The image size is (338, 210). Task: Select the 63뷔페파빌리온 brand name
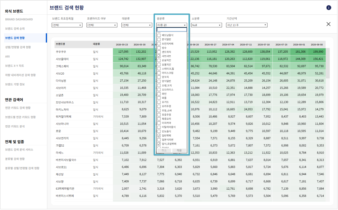(65, 189)
